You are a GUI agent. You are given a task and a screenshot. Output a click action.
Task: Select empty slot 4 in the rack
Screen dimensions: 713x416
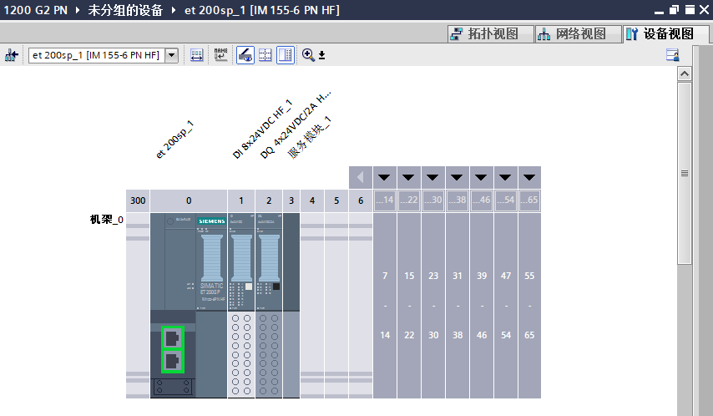point(312,305)
